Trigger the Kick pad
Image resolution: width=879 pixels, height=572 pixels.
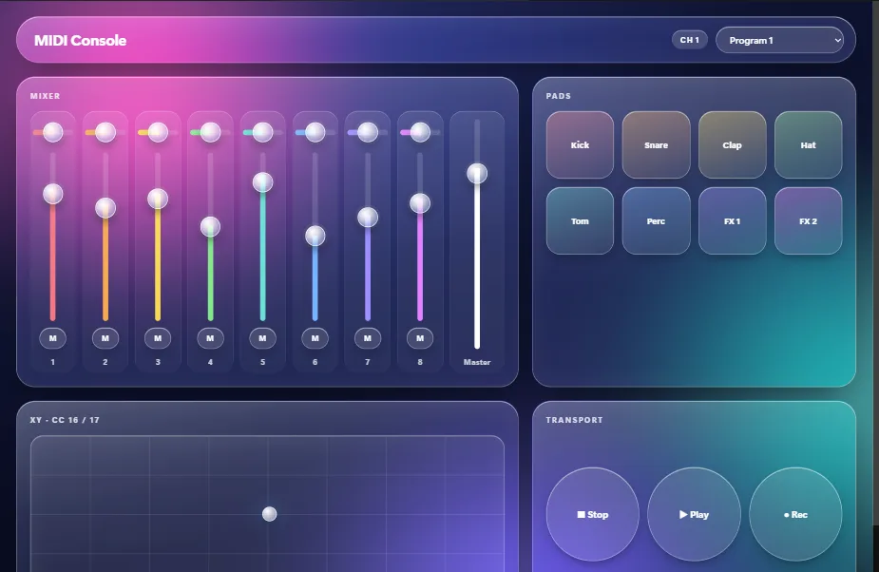580,144
